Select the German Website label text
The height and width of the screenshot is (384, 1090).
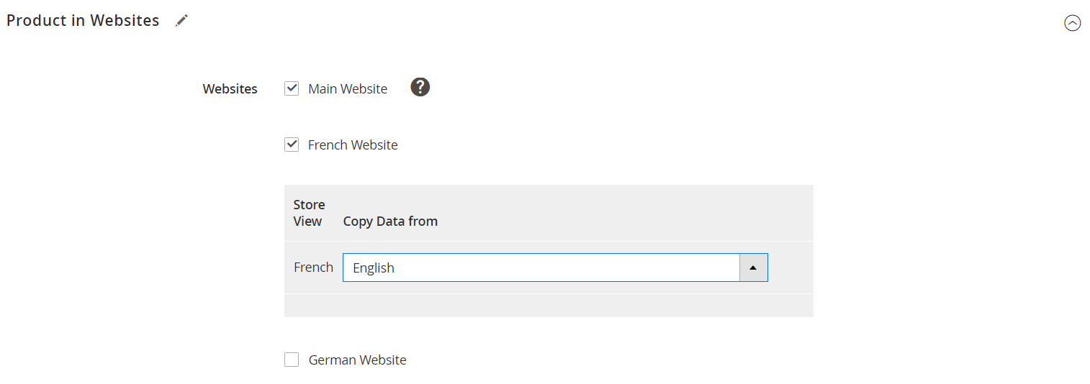tap(357, 360)
